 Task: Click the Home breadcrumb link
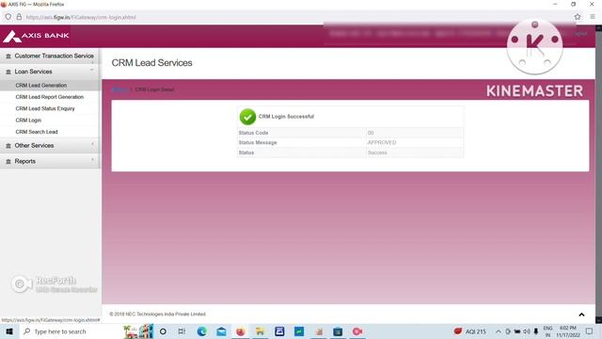(119, 89)
